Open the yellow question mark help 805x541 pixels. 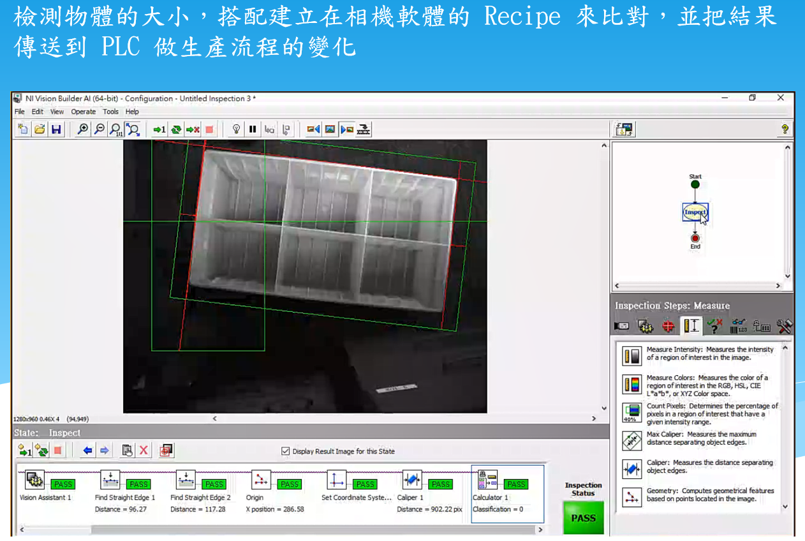785,130
